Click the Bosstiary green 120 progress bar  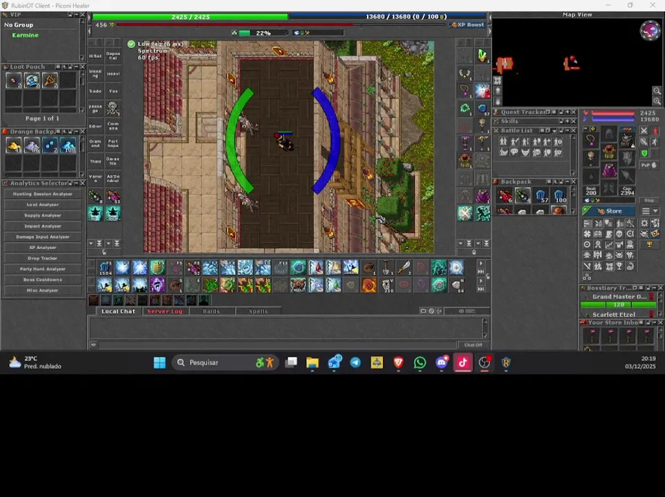tap(619, 304)
